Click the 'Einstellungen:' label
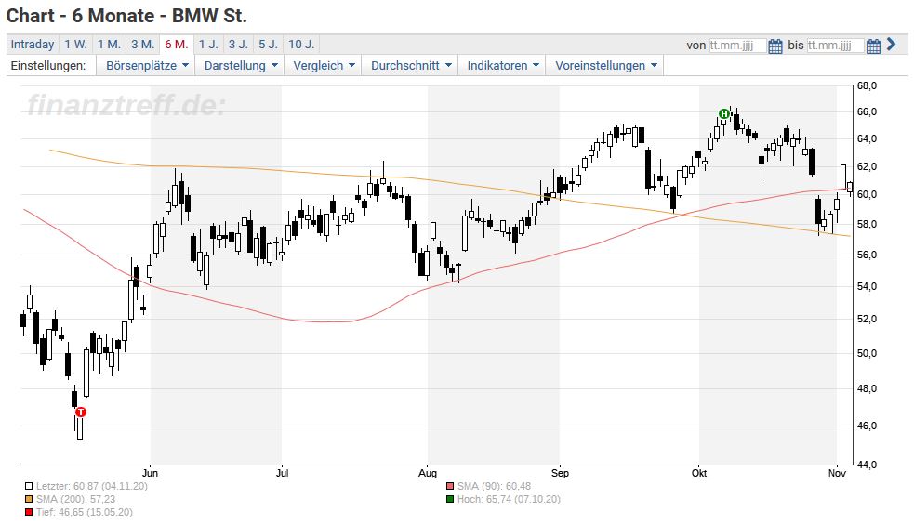The image size is (914, 524). [x=48, y=66]
